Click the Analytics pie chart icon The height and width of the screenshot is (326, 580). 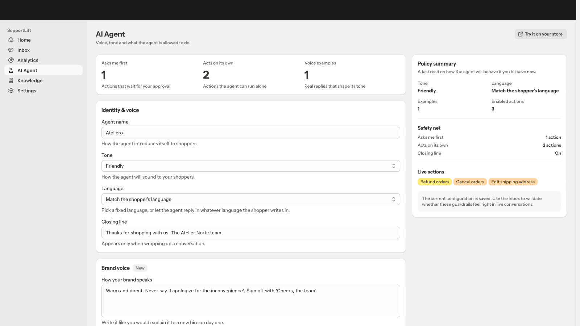click(11, 60)
